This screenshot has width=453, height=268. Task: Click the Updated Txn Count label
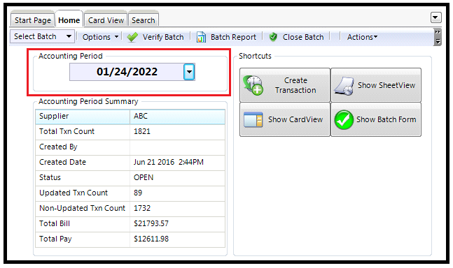click(x=74, y=193)
